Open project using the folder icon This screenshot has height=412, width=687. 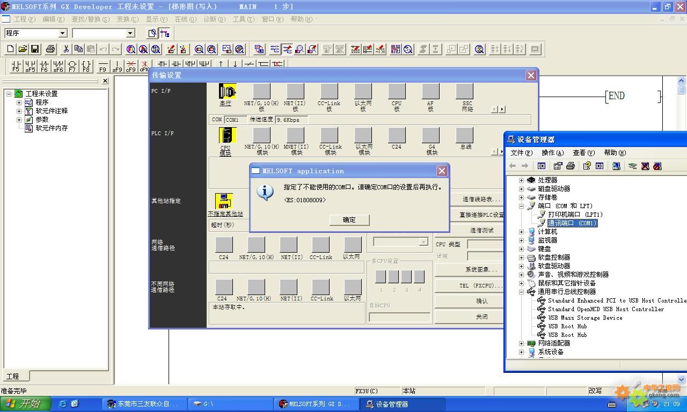[23, 49]
